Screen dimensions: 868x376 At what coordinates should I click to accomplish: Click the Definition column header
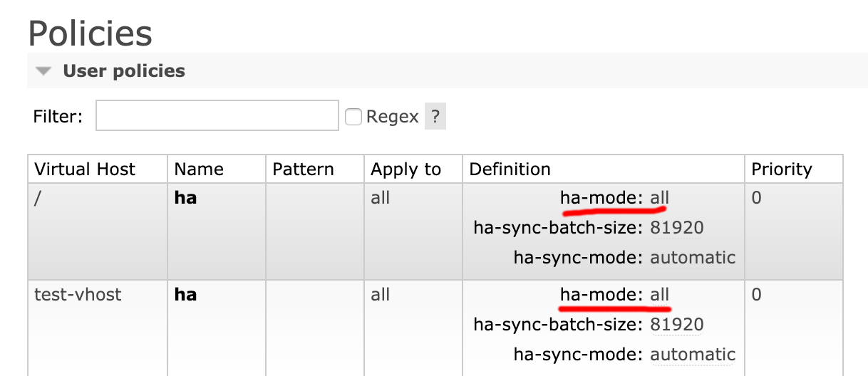[510, 169]
